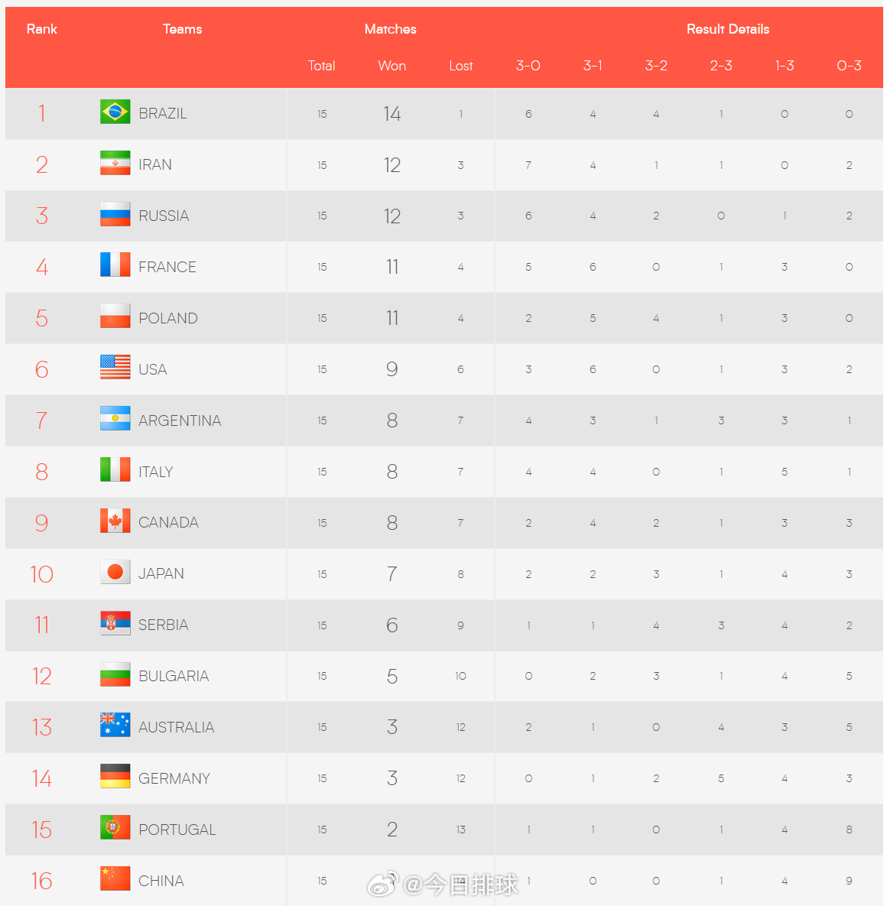The image size is (887, 906).
Task: Select the ITALY team row
Action: [x=443, y=472]
